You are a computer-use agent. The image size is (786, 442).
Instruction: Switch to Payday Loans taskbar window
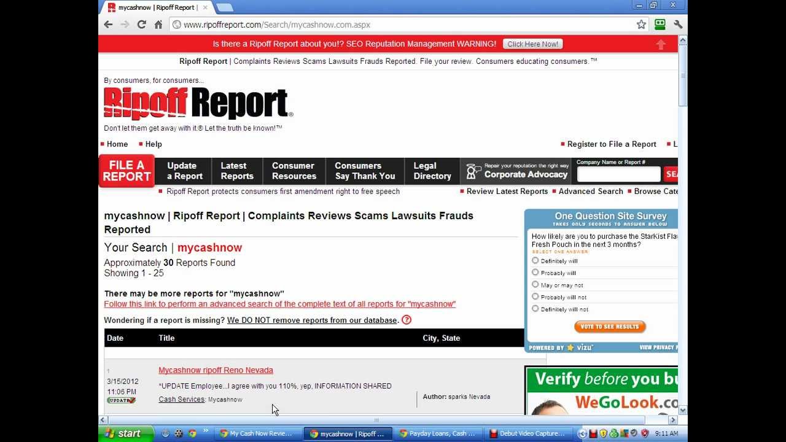(437, 433)
